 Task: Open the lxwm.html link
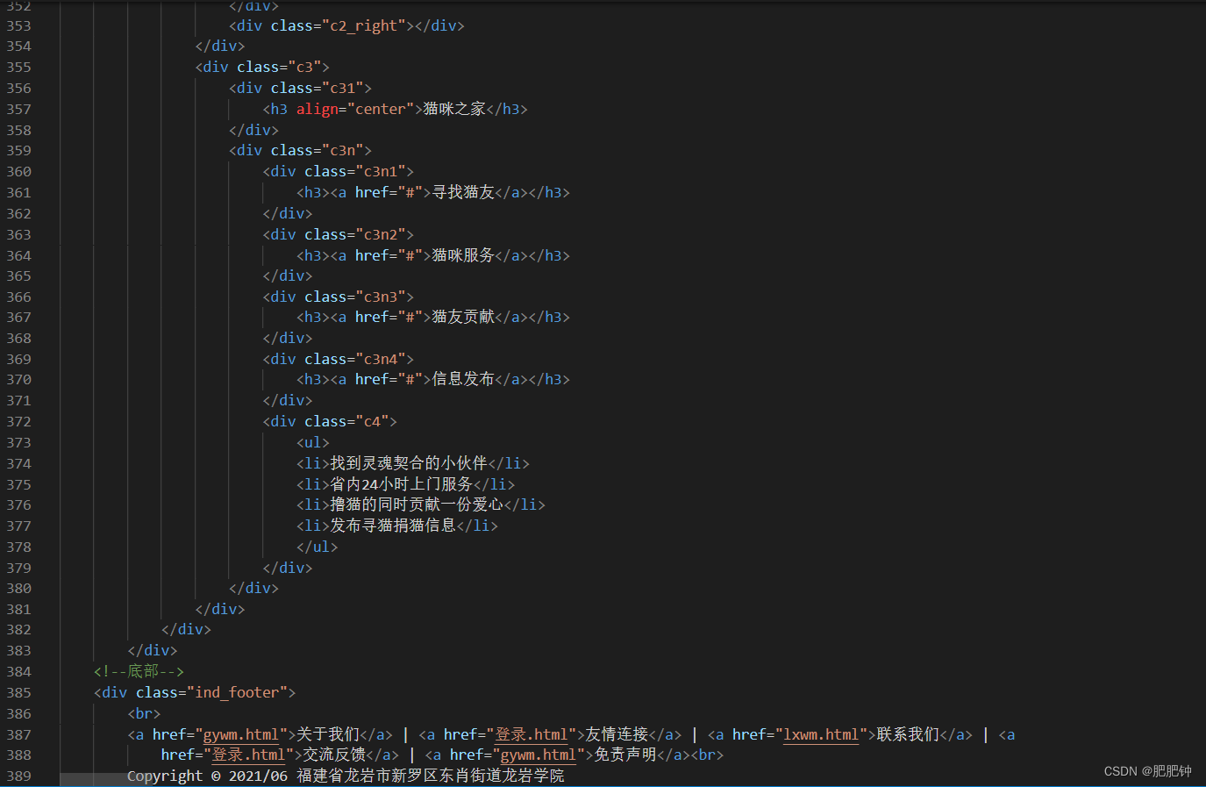pyautogui.click(x=821, y=734)
